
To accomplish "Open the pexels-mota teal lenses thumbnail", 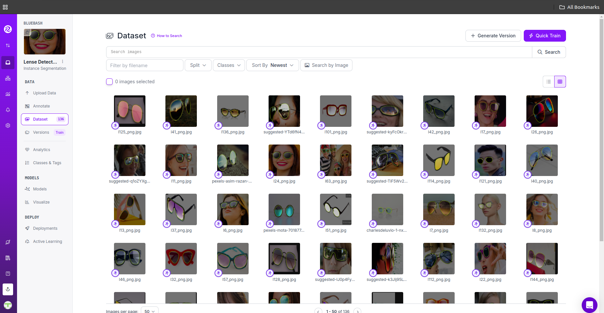I will coord(284,209).
